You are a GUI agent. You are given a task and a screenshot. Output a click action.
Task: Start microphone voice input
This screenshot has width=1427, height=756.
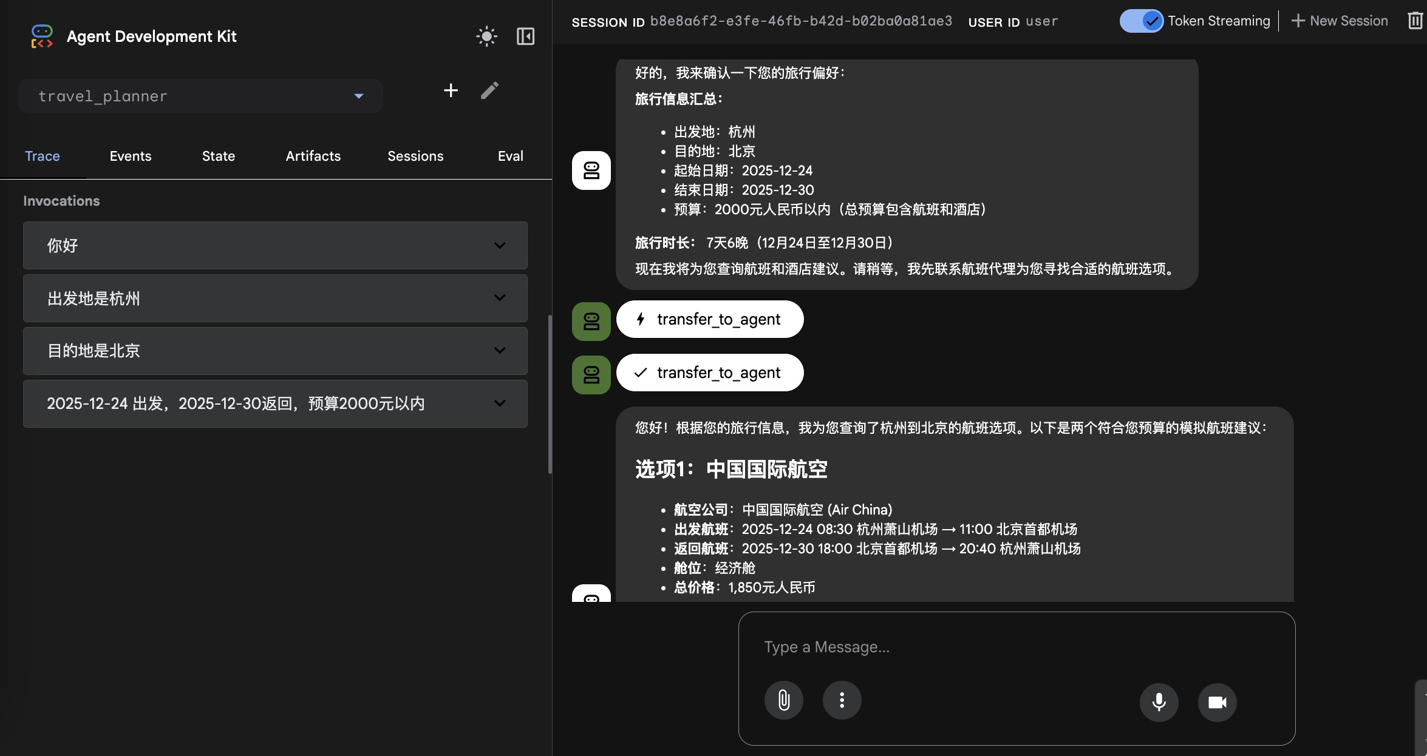tap(1159, 702)
